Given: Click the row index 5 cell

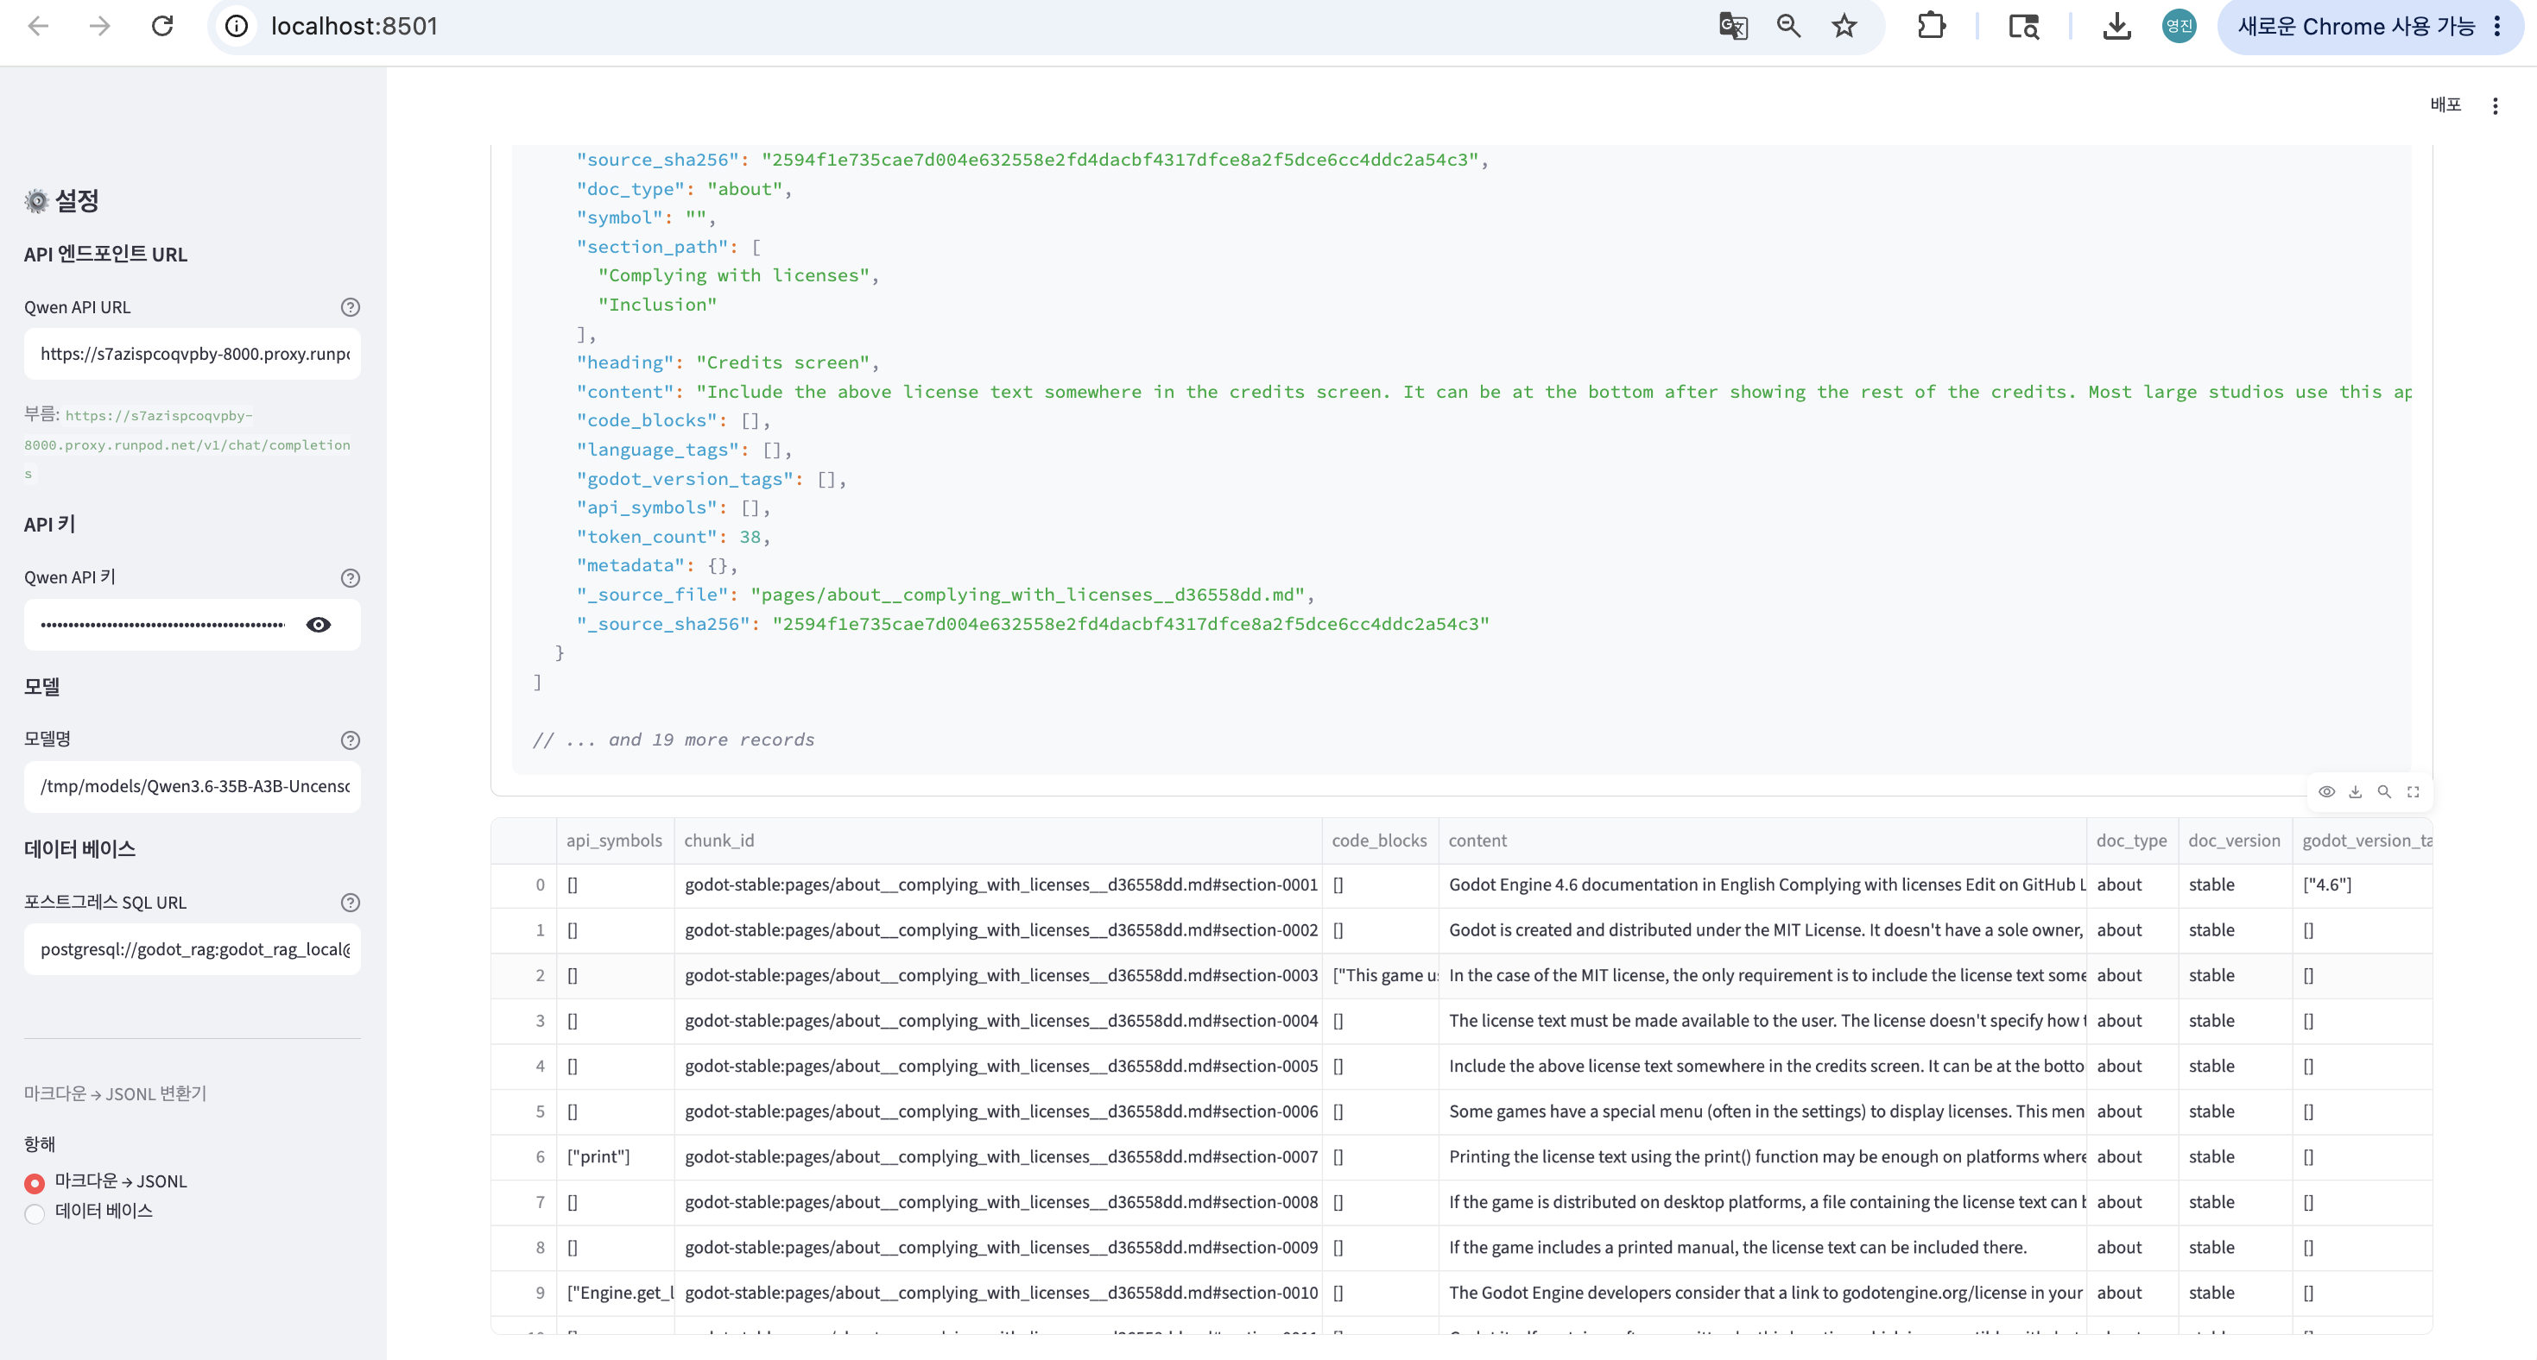Looking at the screenshot, I should click(x=524, y=1112).
